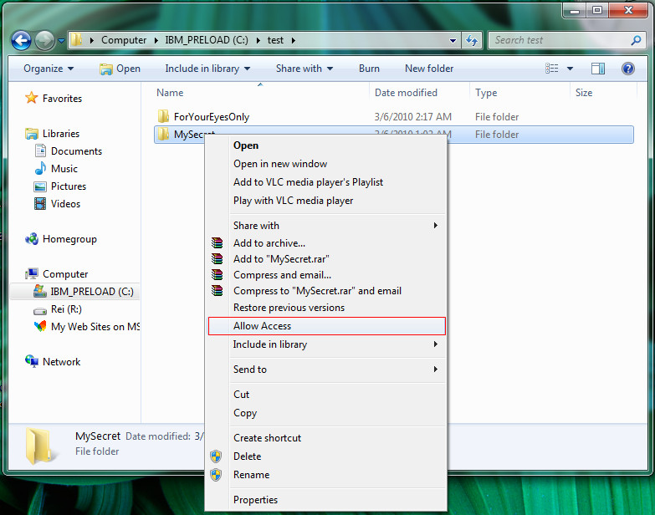This screenshot has height=515, width=655.
Task: Click the search magnifier icon
Action: pyautogui.click(x=636, y=40)
